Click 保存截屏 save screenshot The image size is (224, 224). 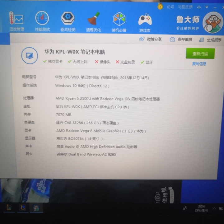181,40
